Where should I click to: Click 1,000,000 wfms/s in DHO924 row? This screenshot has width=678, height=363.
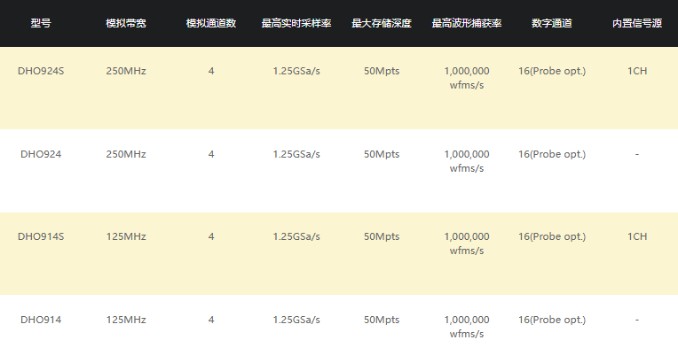point(467,161)
